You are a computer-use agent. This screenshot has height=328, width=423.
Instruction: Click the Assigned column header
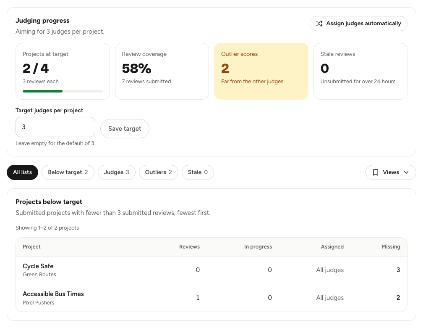click(332, 247)
